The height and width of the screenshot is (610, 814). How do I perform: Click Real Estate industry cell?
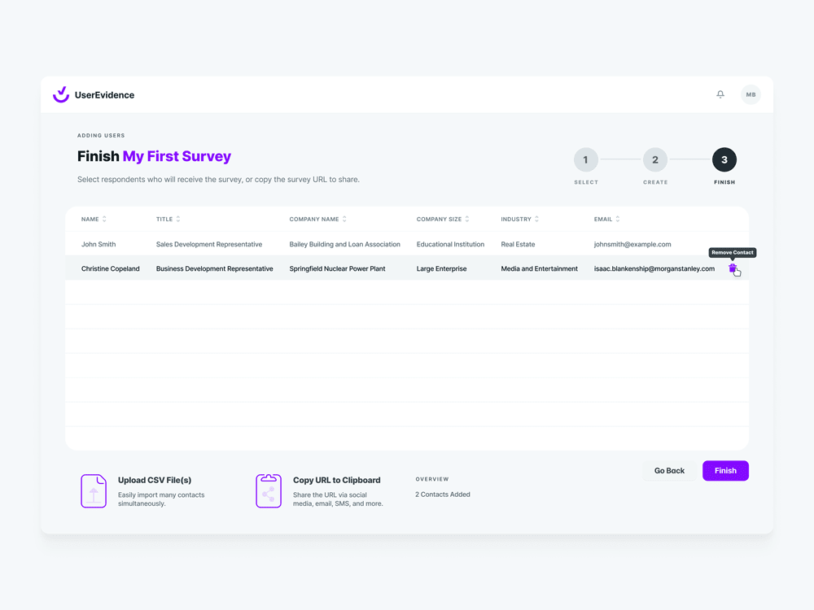click(x=518, y=244)
